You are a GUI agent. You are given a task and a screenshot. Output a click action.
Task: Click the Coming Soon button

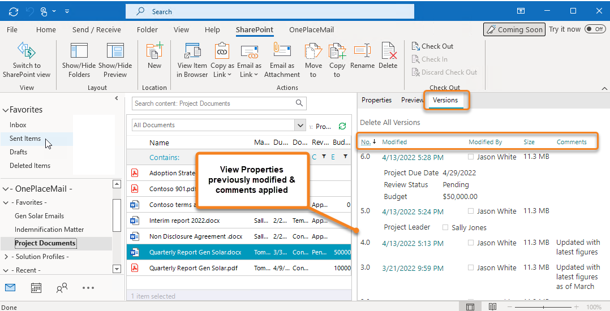tap(514, 29)
